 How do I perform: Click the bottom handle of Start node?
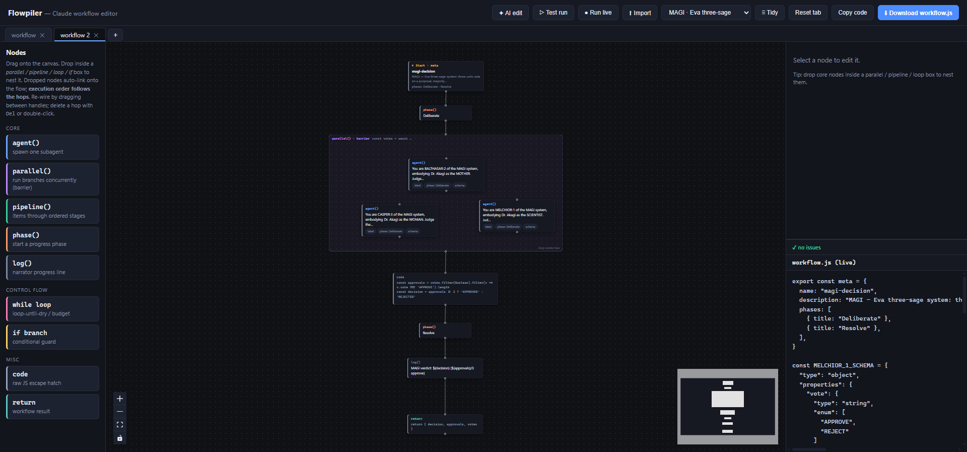point(446,91)
